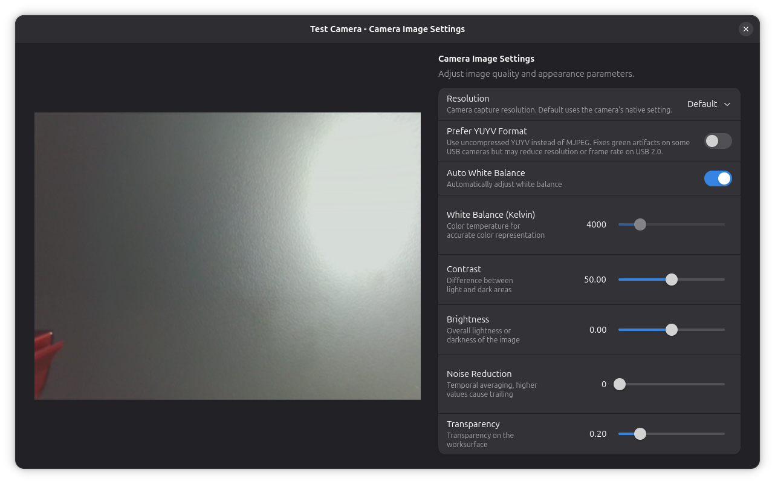Click the Prefer YUYV Format label
The image size is (775, 484).
coord(487,131)
